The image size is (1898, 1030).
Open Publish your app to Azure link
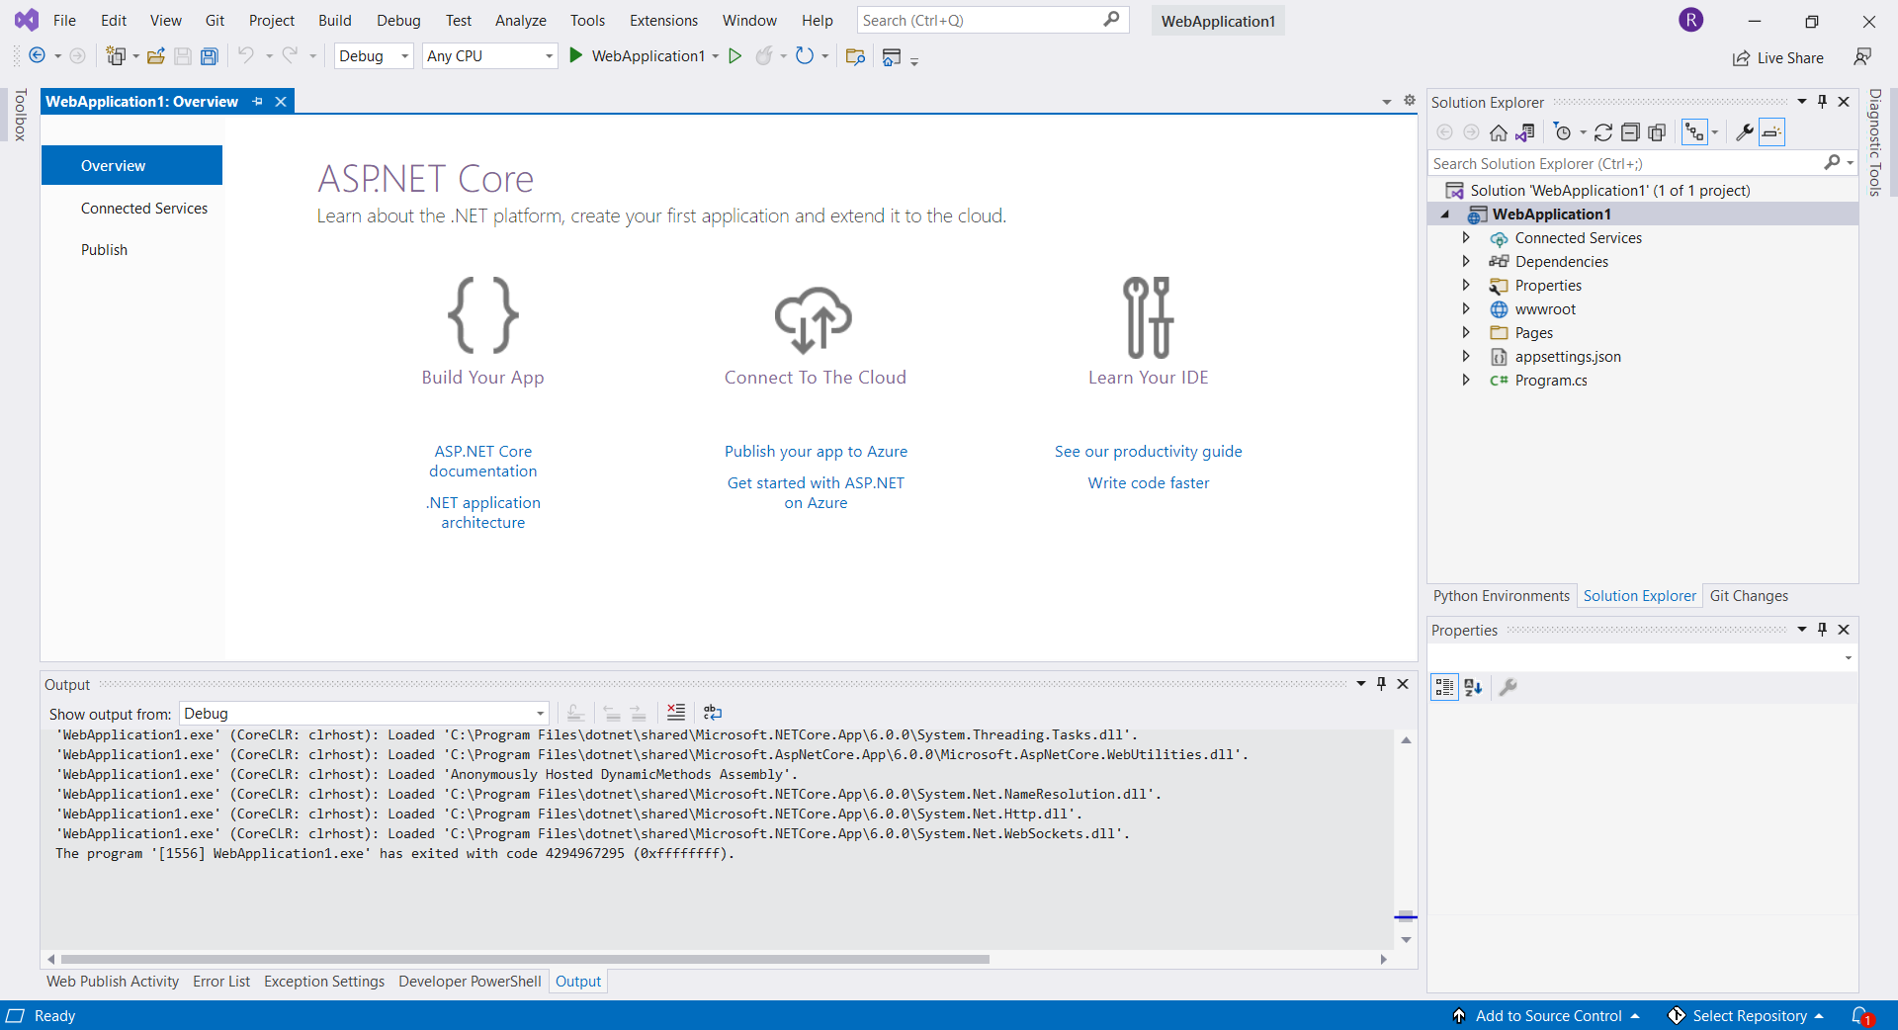[x=816, y=452]
